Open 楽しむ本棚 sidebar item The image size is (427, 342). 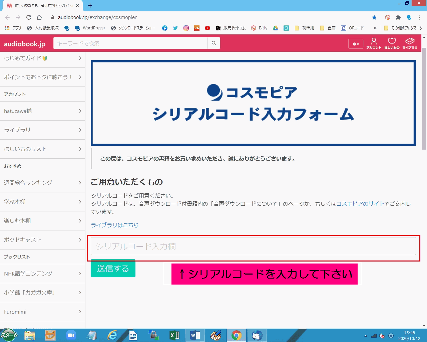tap(42, 221)
